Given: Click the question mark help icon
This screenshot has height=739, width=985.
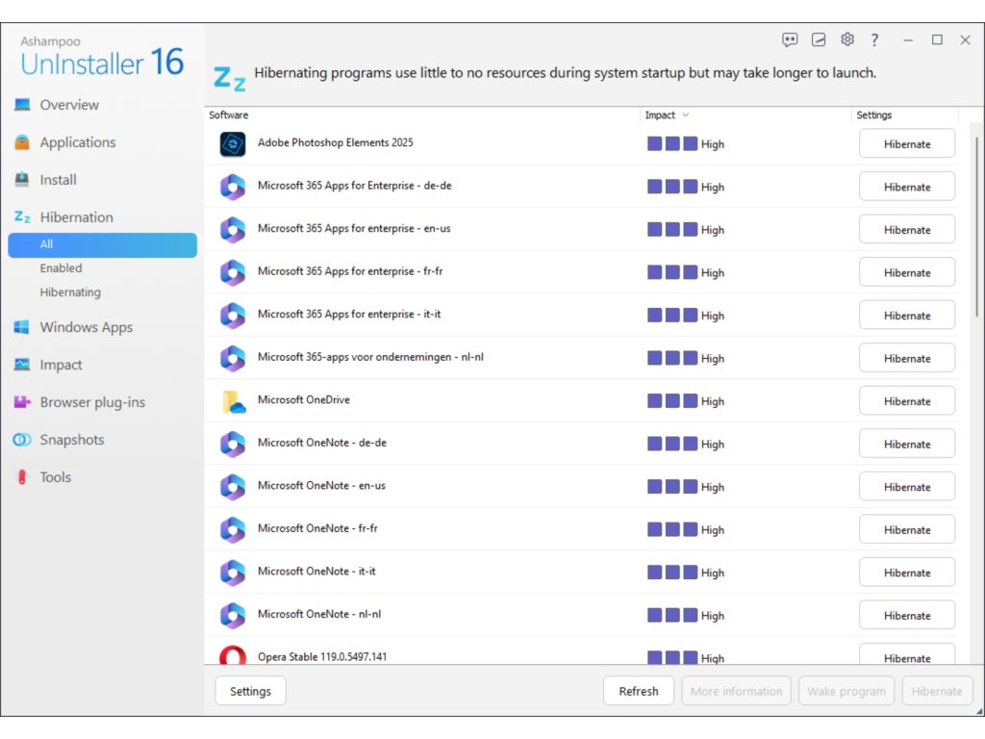Looking at the screenshot, I should point(874,39).
